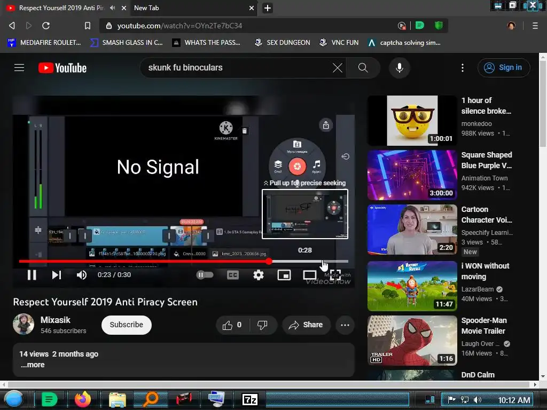The height and width of the screenshot is (410, 547).
Task: Open file explorer folder taskbar icon
Action: coord(117,399)
